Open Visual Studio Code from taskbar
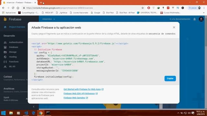This screenshot has width=207, height=116. [x=26, y=113]
